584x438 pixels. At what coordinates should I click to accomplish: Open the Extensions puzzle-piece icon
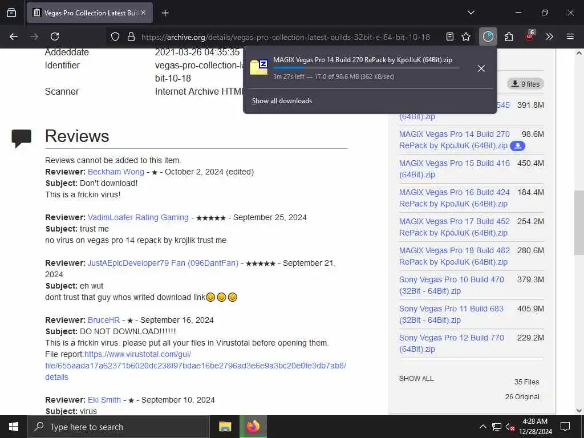point(509,36)
